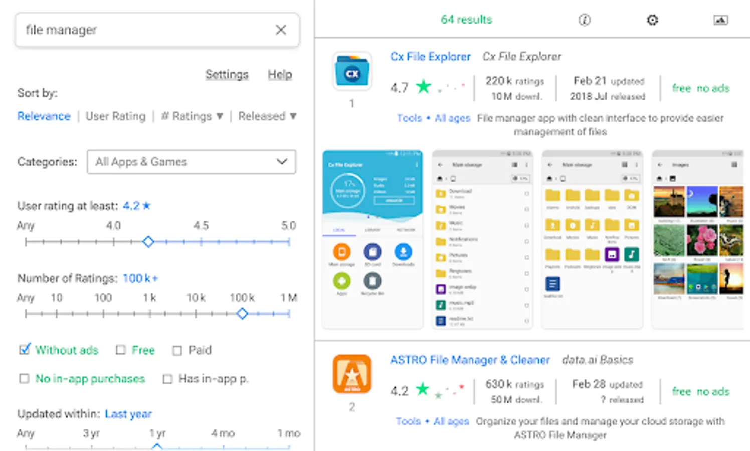Click the Tools category for Cx File Explorer

point(409,118)
